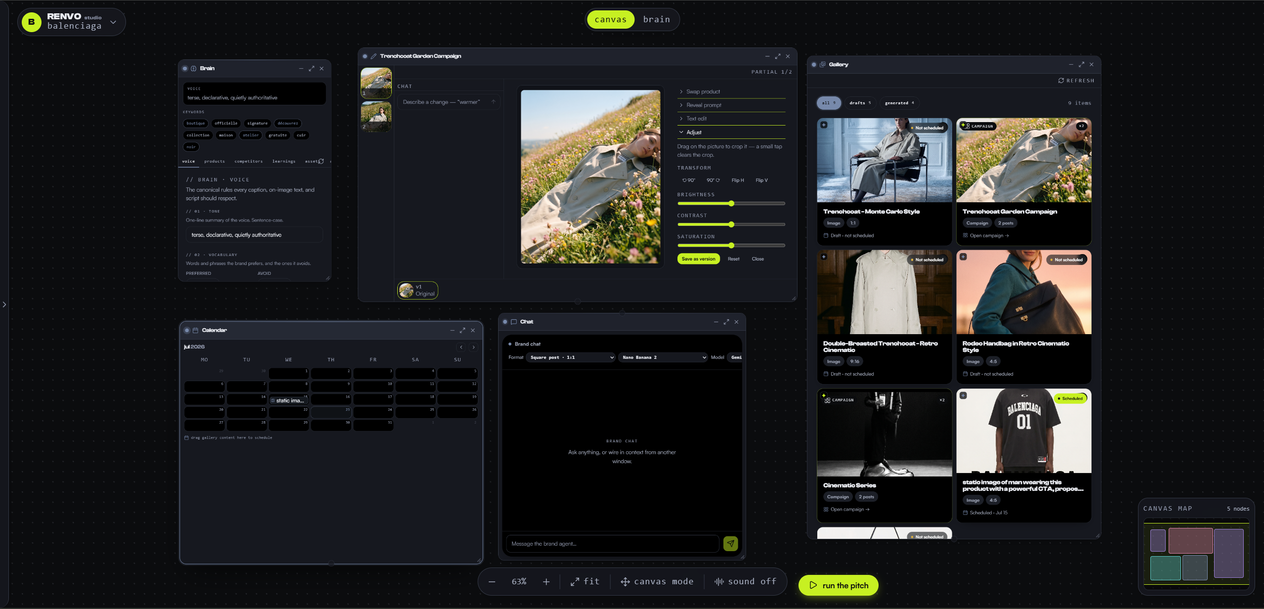Click the pencil edit icon on campaign title
Viewport: 1264px width, 609px height.
(374, 56)
